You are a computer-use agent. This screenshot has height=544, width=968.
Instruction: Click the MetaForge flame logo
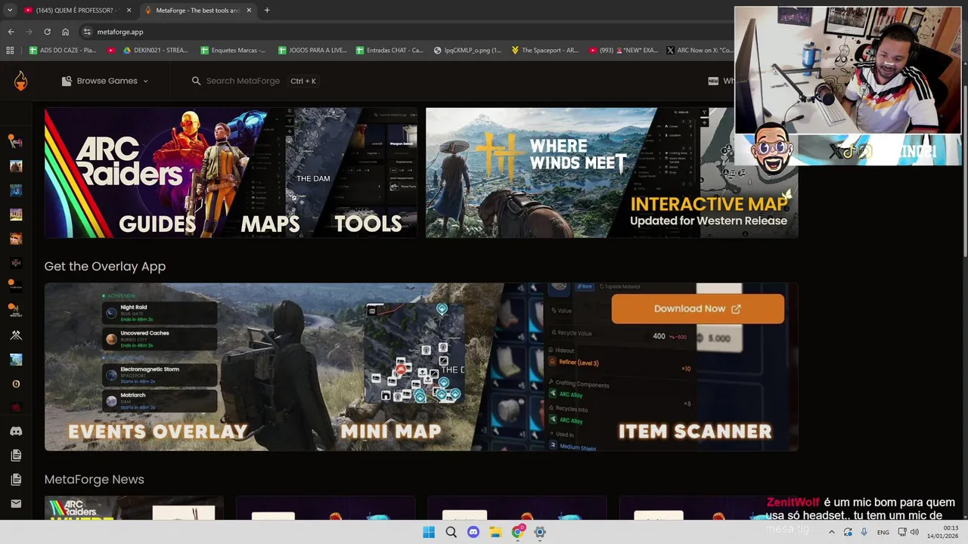pyautogui.click(x=20, y=81)
